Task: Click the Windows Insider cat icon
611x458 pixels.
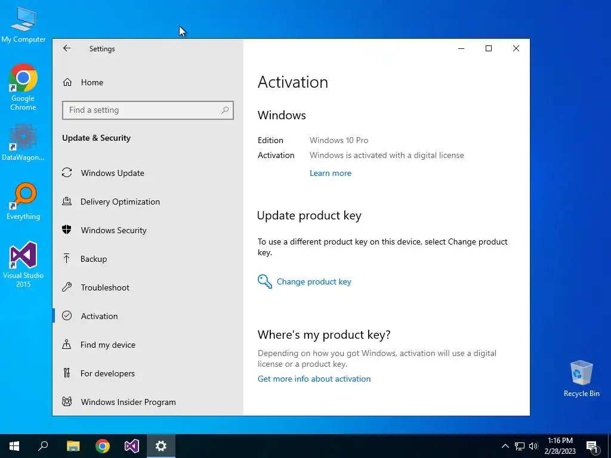Action: (x=67, y=401)
